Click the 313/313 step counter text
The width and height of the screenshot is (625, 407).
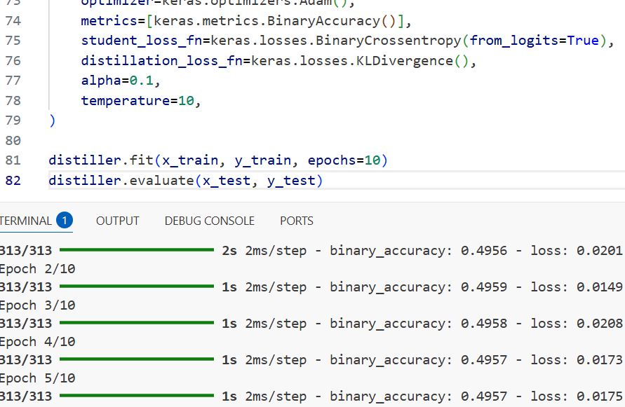(21, 250)
